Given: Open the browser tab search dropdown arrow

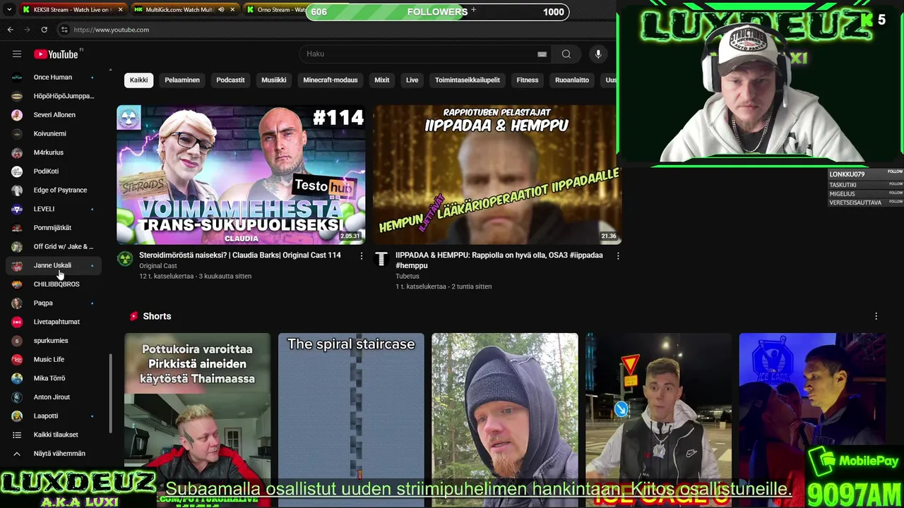Looking at the screenshot, I should (x=9, y=10).
